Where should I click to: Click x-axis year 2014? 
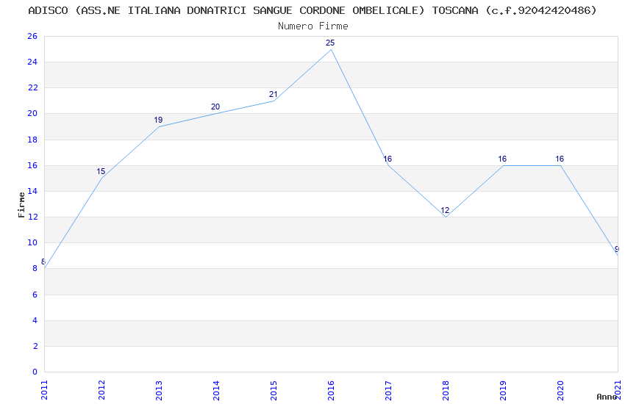click(216, 390)
